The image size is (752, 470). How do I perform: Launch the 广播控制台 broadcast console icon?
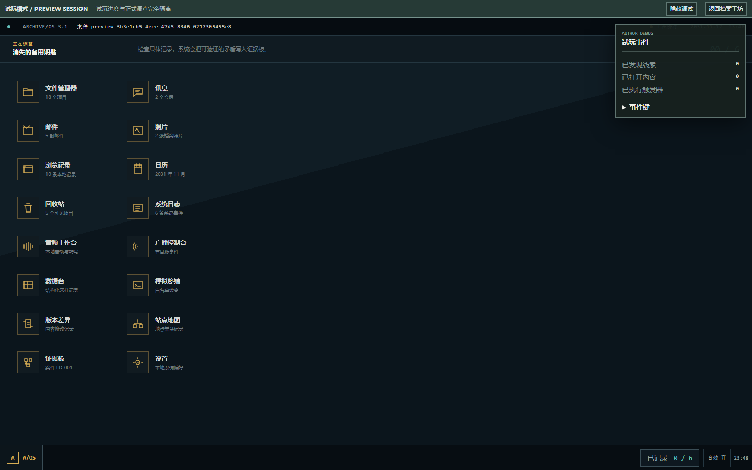tap(138, 246)
